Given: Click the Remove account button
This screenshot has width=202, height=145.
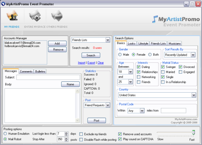Looking at the screenshot, I should [57, 50].
